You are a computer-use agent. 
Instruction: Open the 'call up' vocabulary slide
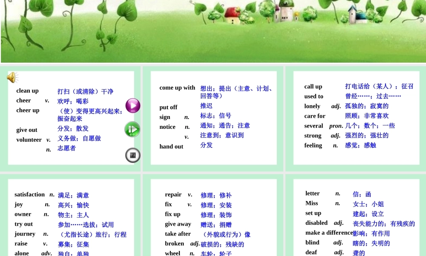(356, 118)
